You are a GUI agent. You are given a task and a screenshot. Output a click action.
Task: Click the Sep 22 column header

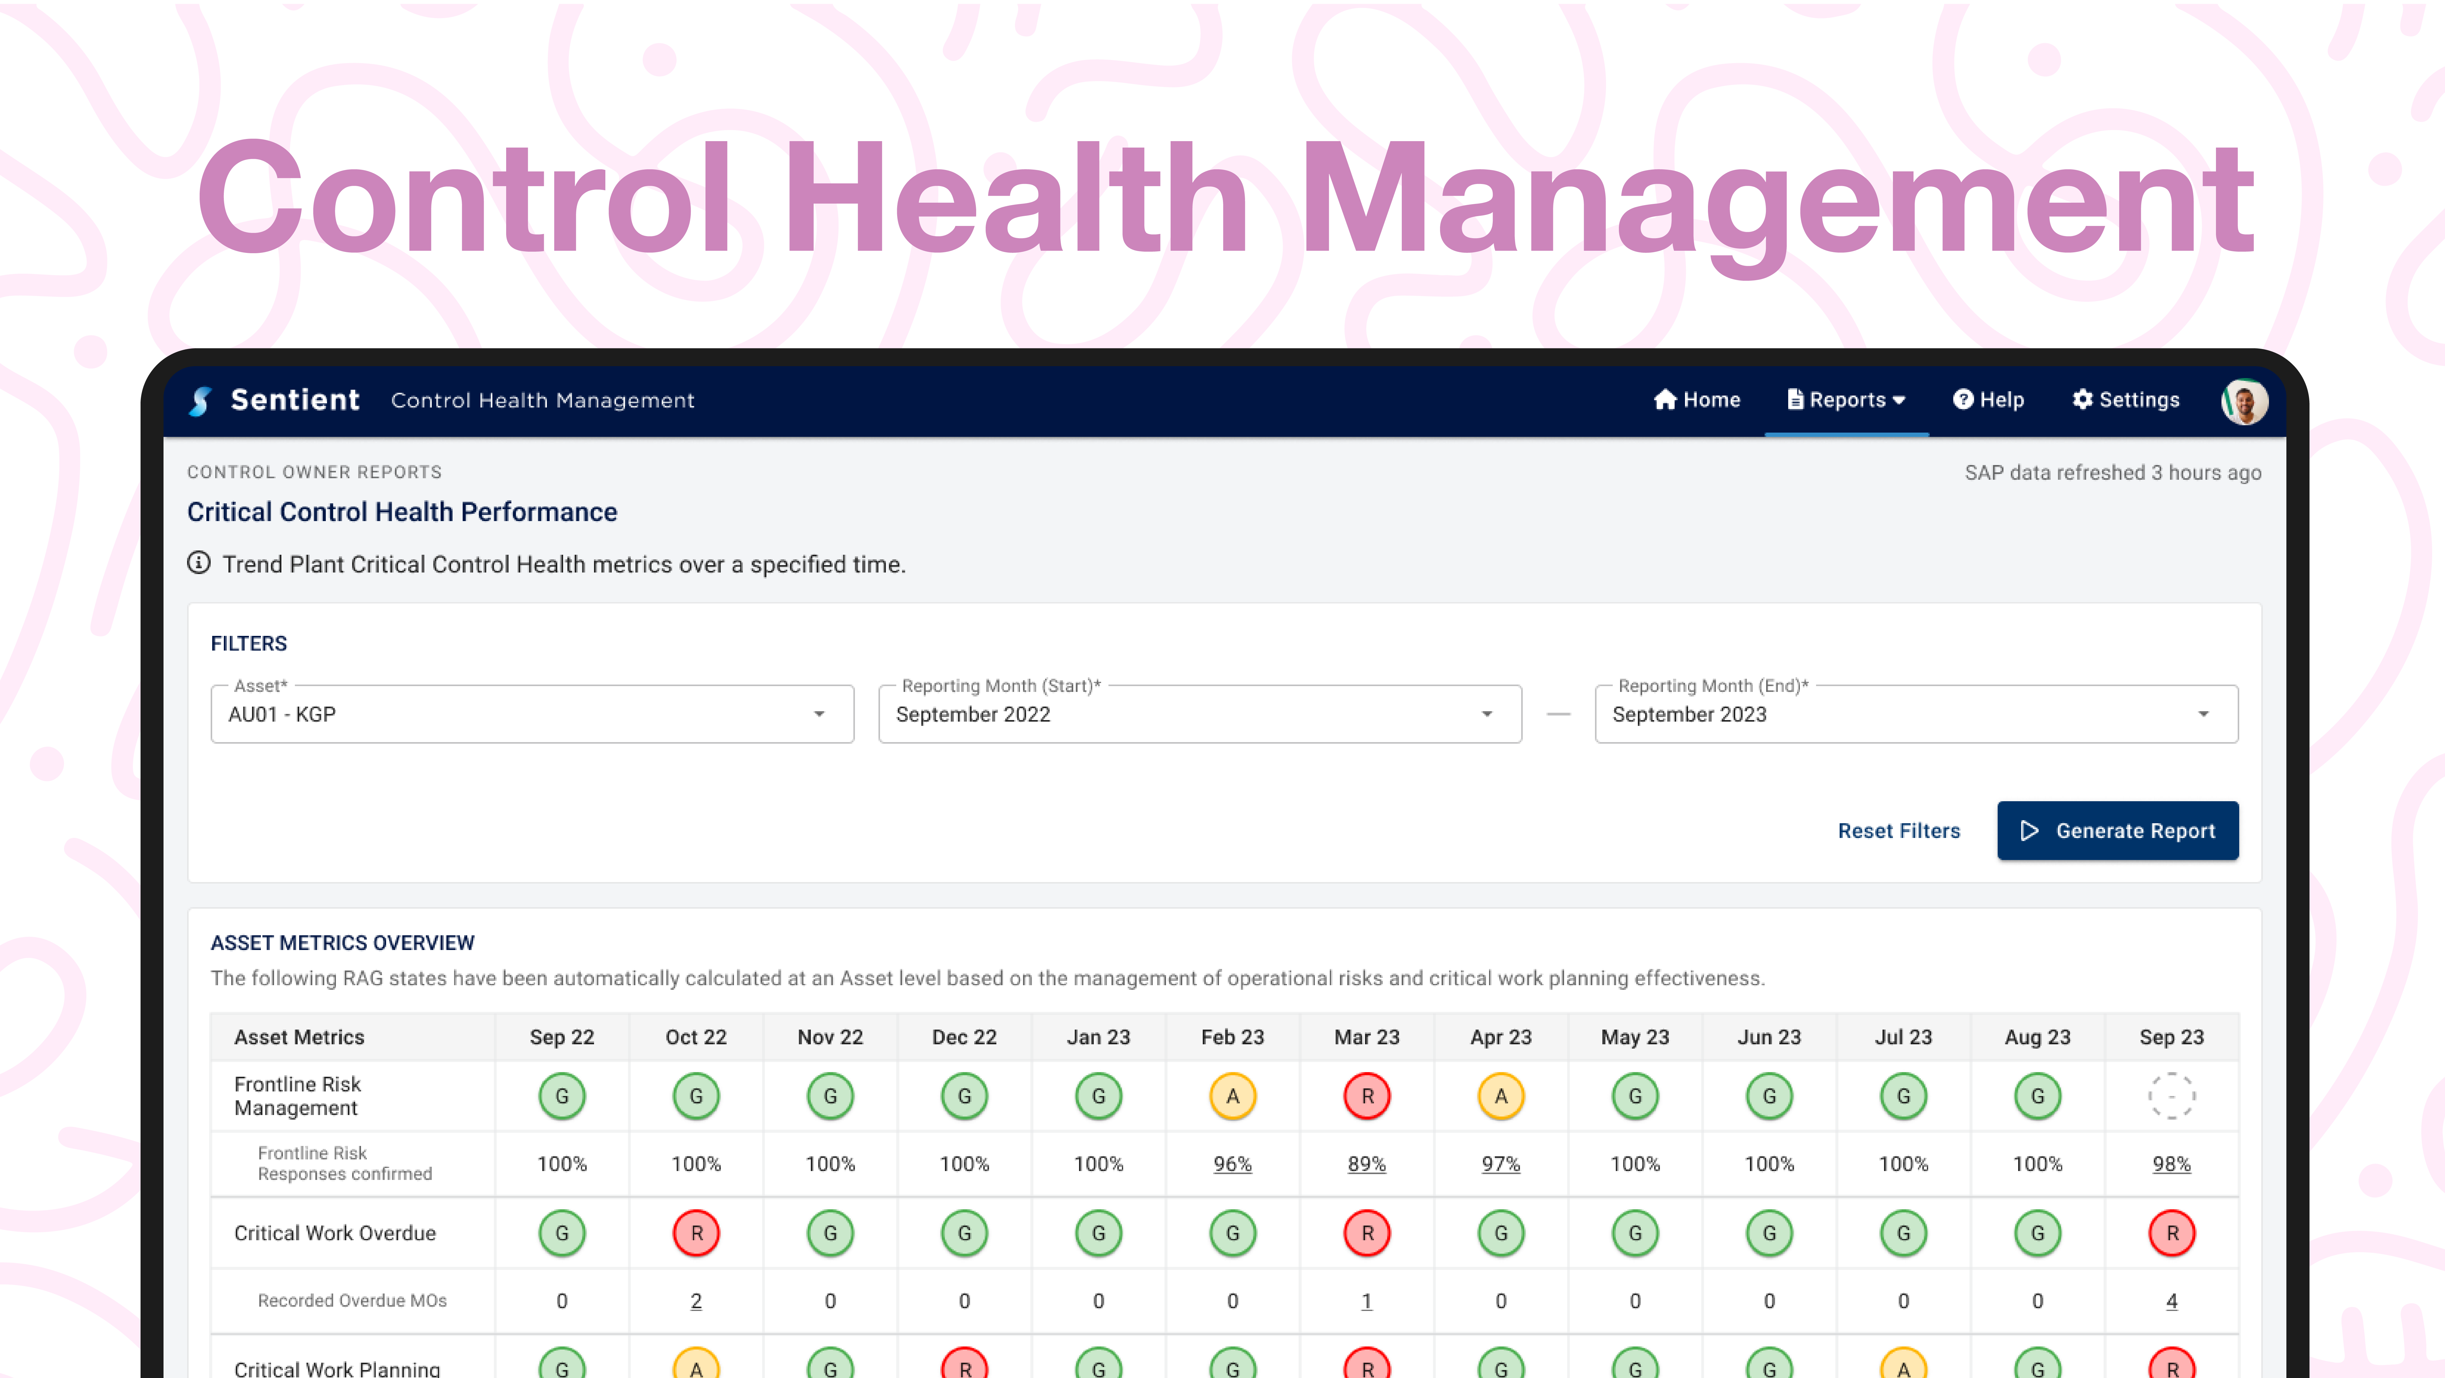tap(562, 1037)
